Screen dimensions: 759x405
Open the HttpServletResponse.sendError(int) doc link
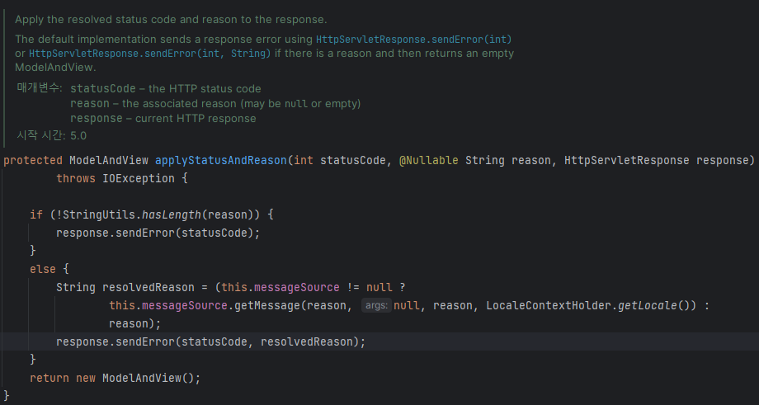click(414, 40)
